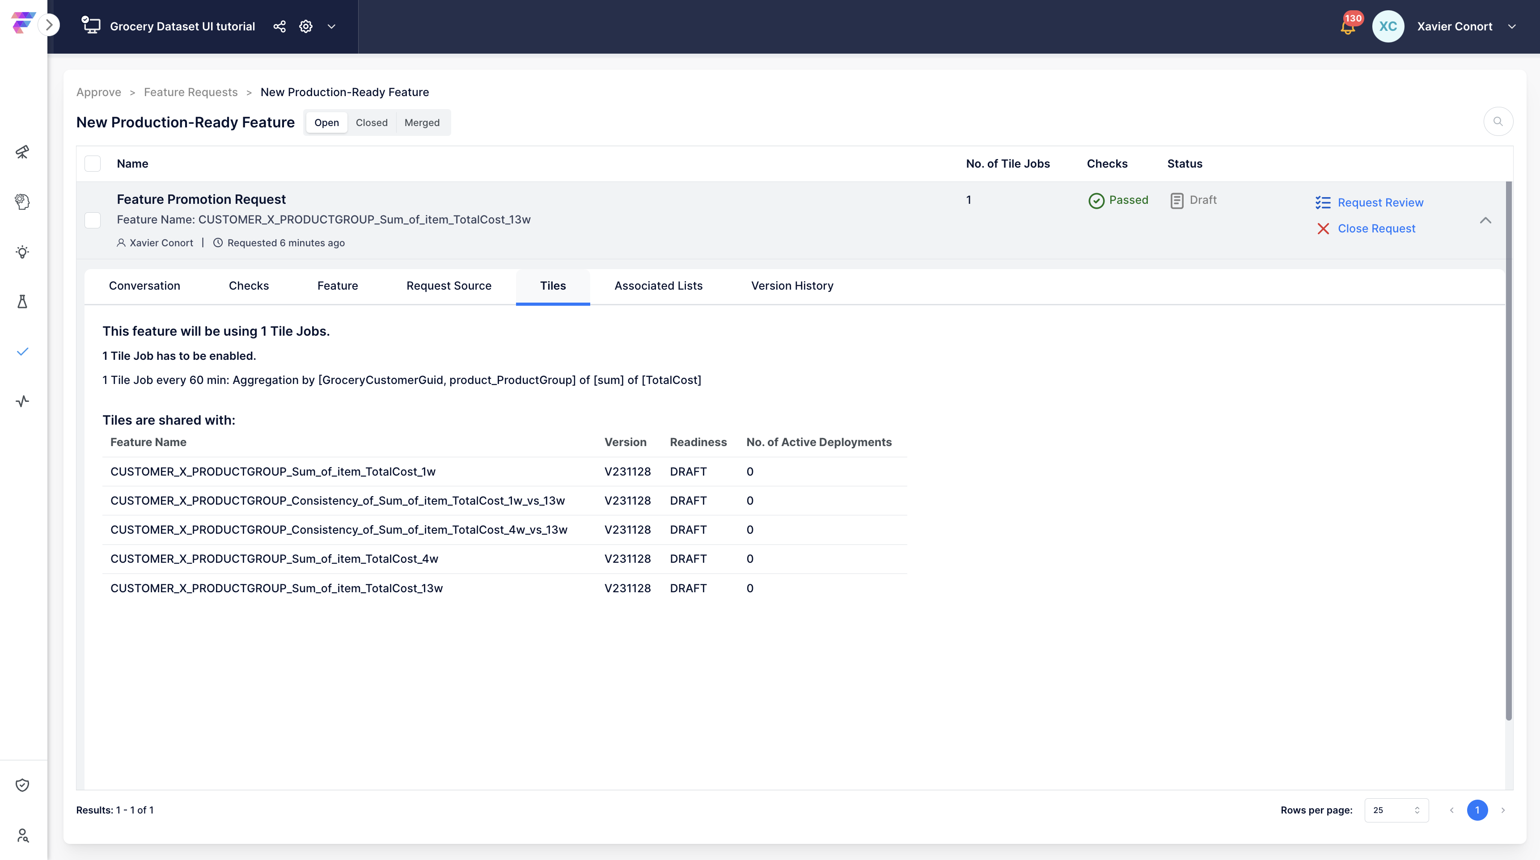The height and width of the screenshot is (860, 1540).
Task: Open the Version History tab
Action: click(x=792, y=286)
